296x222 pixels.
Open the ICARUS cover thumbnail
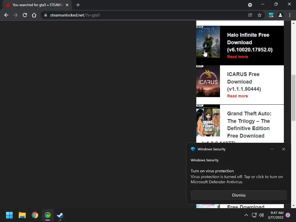click(x=208, y=81)
